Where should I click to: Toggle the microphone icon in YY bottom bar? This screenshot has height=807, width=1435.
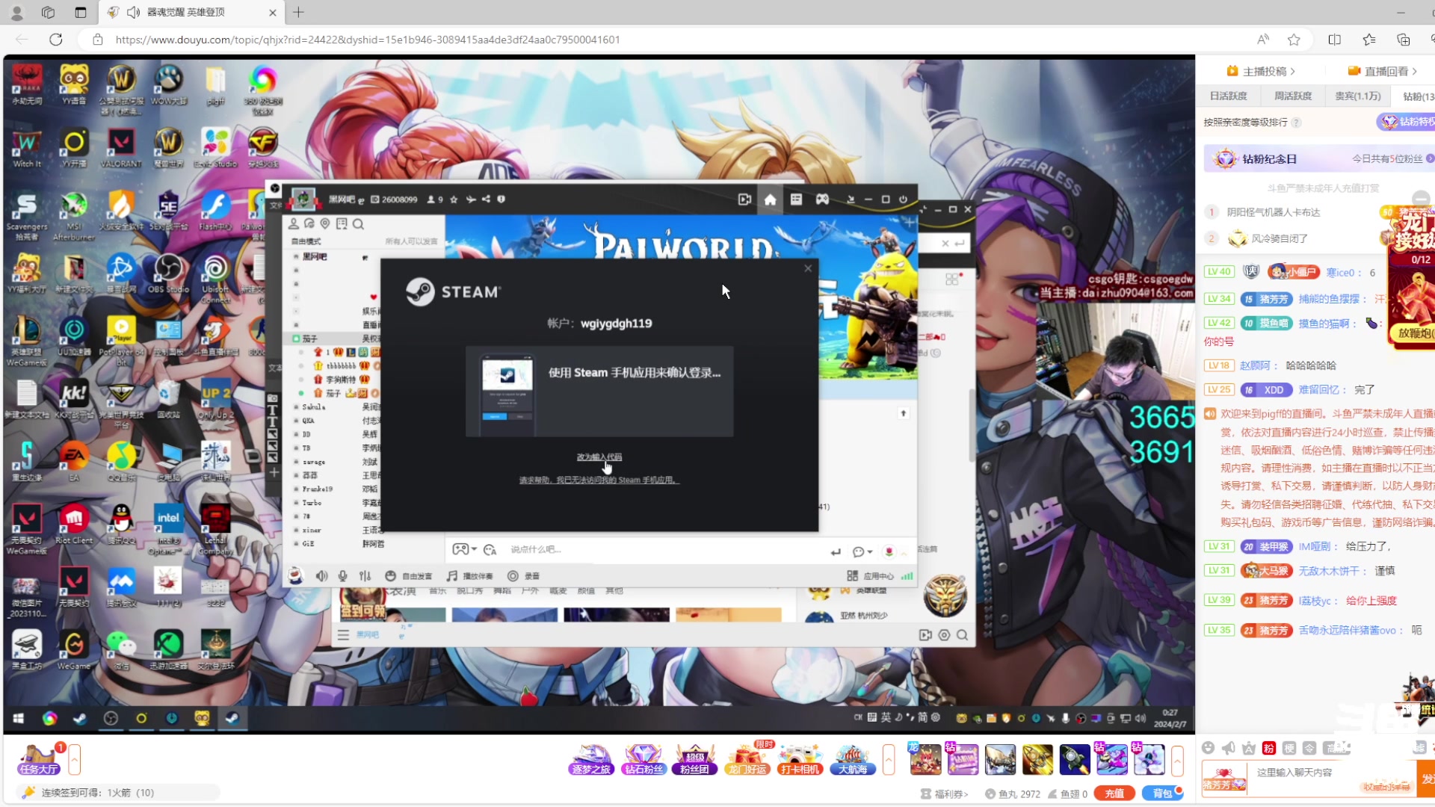pos(342,576)
